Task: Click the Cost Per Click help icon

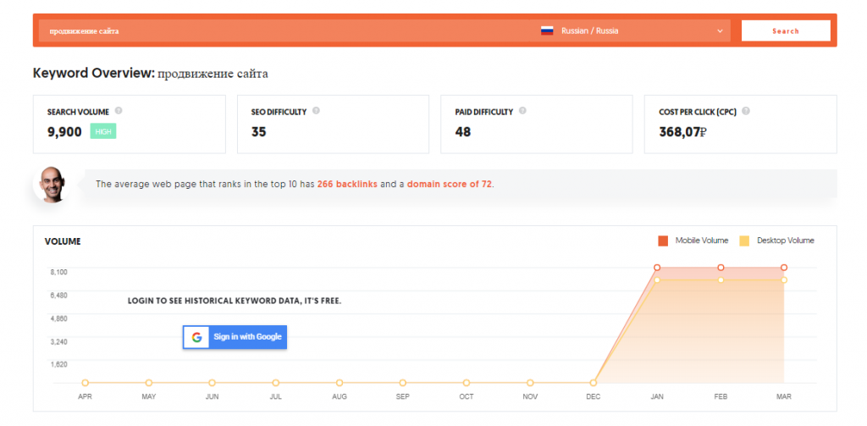Action: (745, 111)
